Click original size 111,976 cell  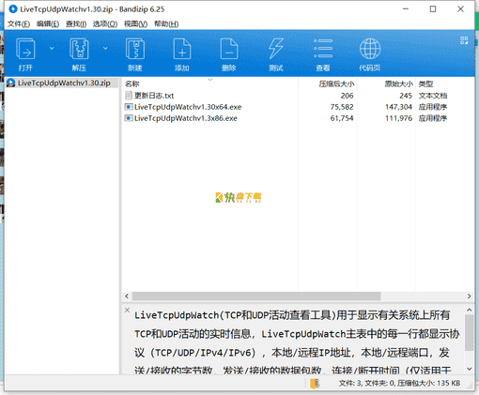[x=398, y=118]
